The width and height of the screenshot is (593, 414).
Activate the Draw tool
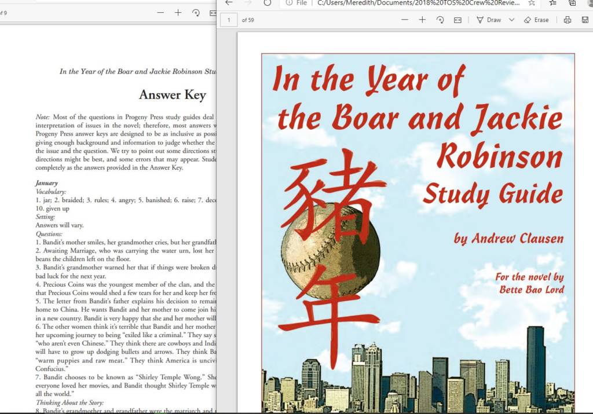pos(489,20)
